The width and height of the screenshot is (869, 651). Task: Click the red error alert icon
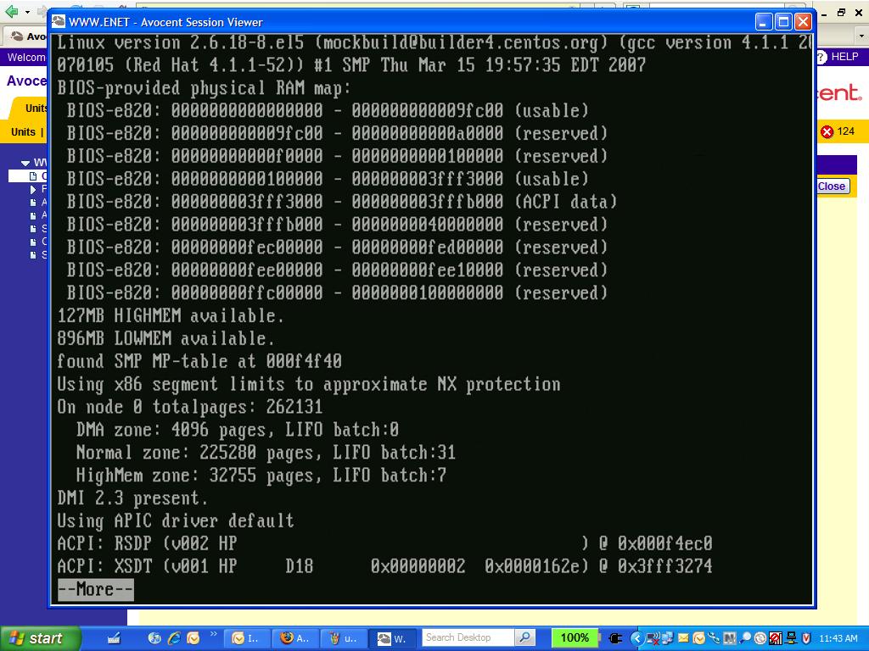827,131
